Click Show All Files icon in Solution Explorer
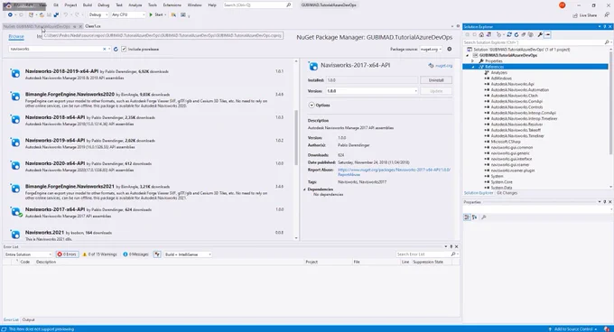Screen dimensions: 614x332 [531, 35]
